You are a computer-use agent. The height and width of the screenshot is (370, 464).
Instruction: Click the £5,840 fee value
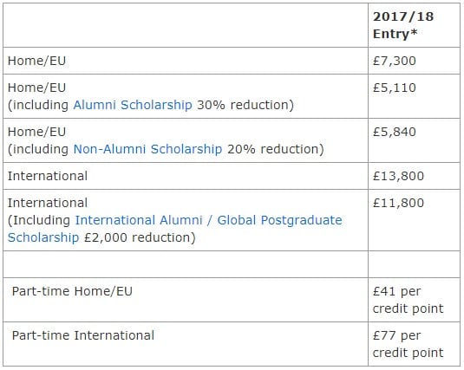[x=395, y=132]
